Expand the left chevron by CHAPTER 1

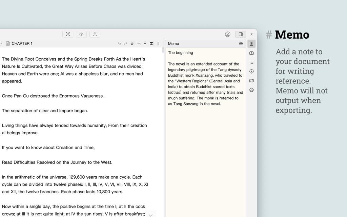click(2, 43)
